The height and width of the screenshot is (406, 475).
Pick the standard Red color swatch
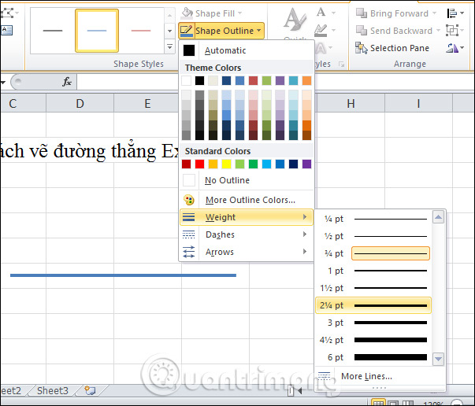[199, 164]
